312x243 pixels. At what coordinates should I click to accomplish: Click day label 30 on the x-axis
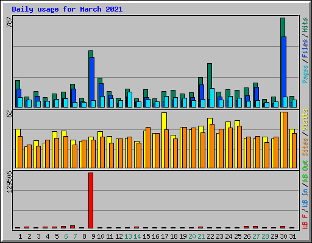[x=283, y=236]
